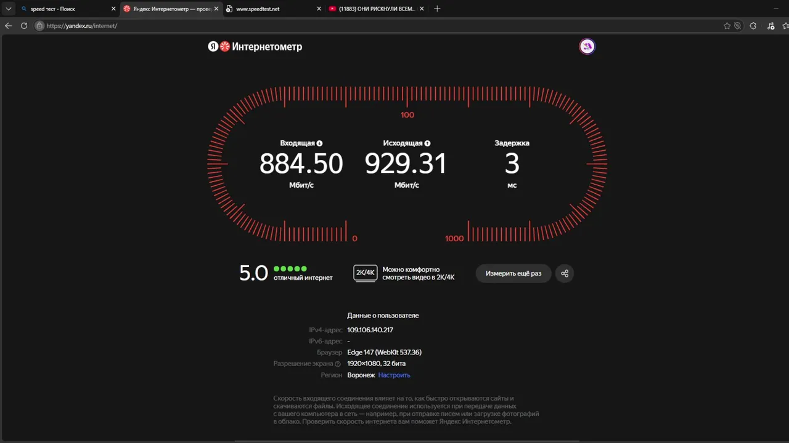This screenshot has height=443, width=789.
Task: Select the Яндекс Интернетометр tab
Action: point(170,9)
